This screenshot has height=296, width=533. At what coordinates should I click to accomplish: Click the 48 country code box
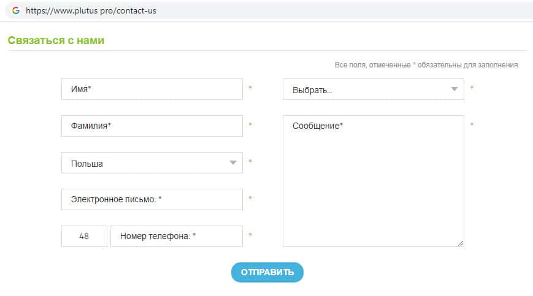(x=84, y=236)
